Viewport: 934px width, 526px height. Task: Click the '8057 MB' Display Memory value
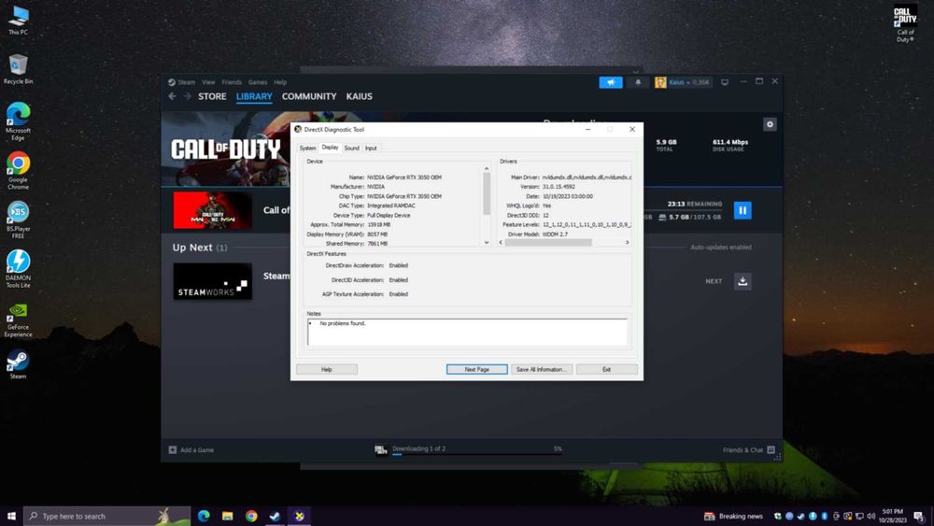point(377,235)
